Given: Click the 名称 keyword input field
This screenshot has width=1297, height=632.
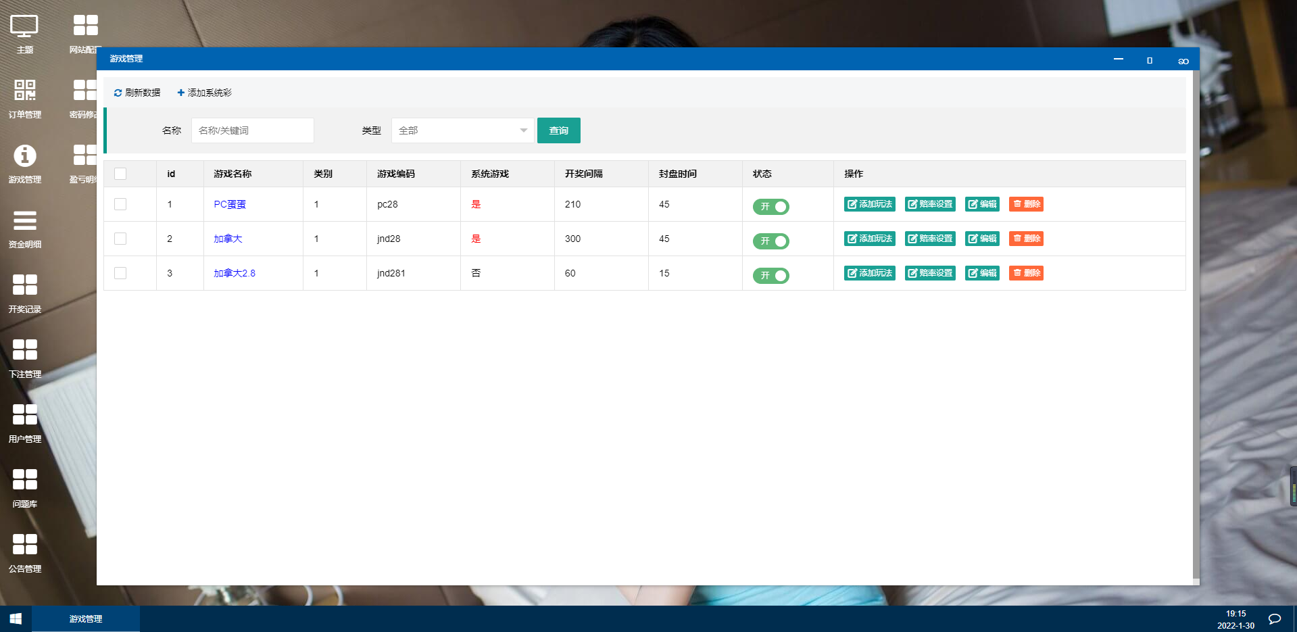Looking at the screenshot, I should click(x=252, y=130).
